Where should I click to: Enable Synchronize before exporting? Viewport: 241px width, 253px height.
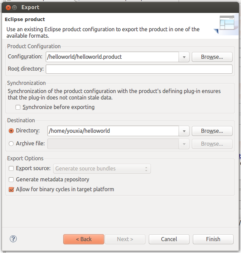click(18, 107)
